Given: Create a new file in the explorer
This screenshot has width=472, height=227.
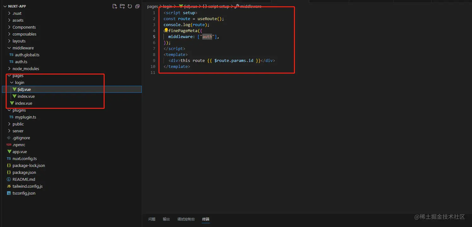Looking at the screenshot, I should tap(115, 6).
